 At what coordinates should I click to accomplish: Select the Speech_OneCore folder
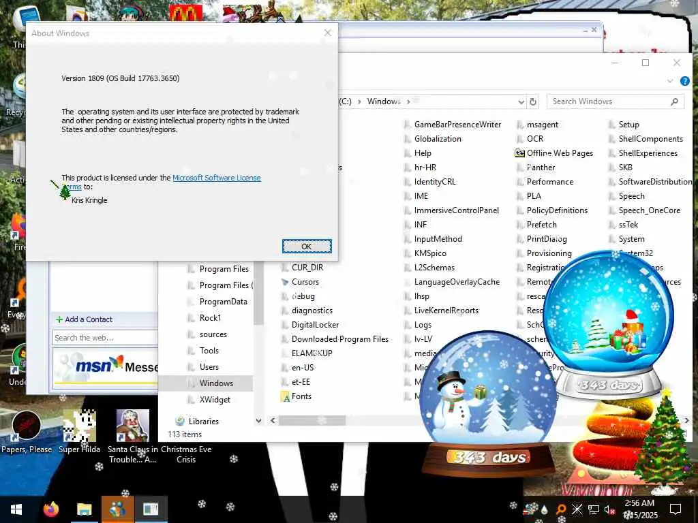pos(649,210)
